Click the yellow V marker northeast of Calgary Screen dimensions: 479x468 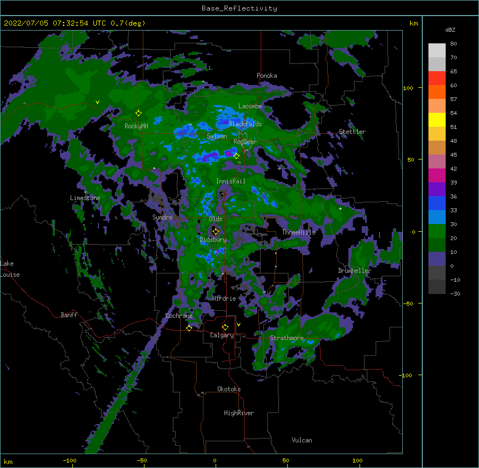point(238,325)
